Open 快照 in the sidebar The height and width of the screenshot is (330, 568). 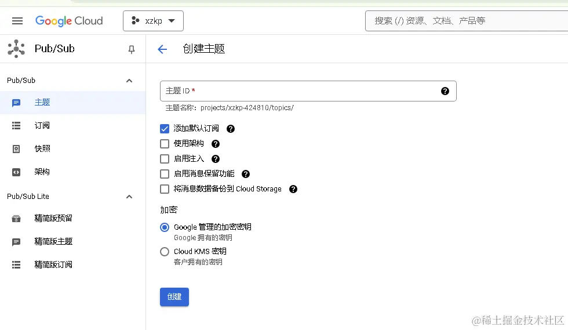tap(72, 148)
